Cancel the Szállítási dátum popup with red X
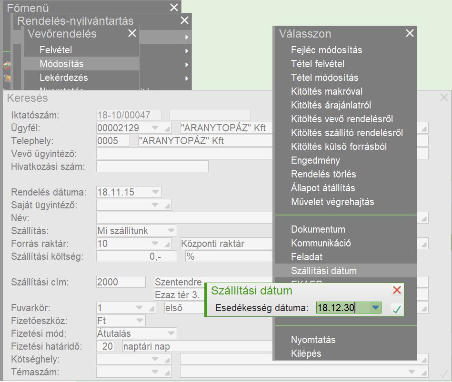452x382 pixels. pos(397,290)
